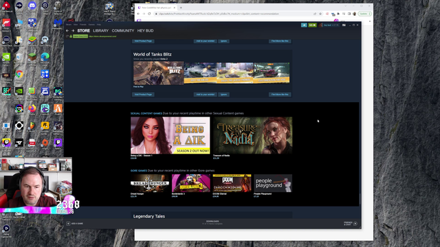Open the Friends & Chat icon in Steam

[355, 224]
